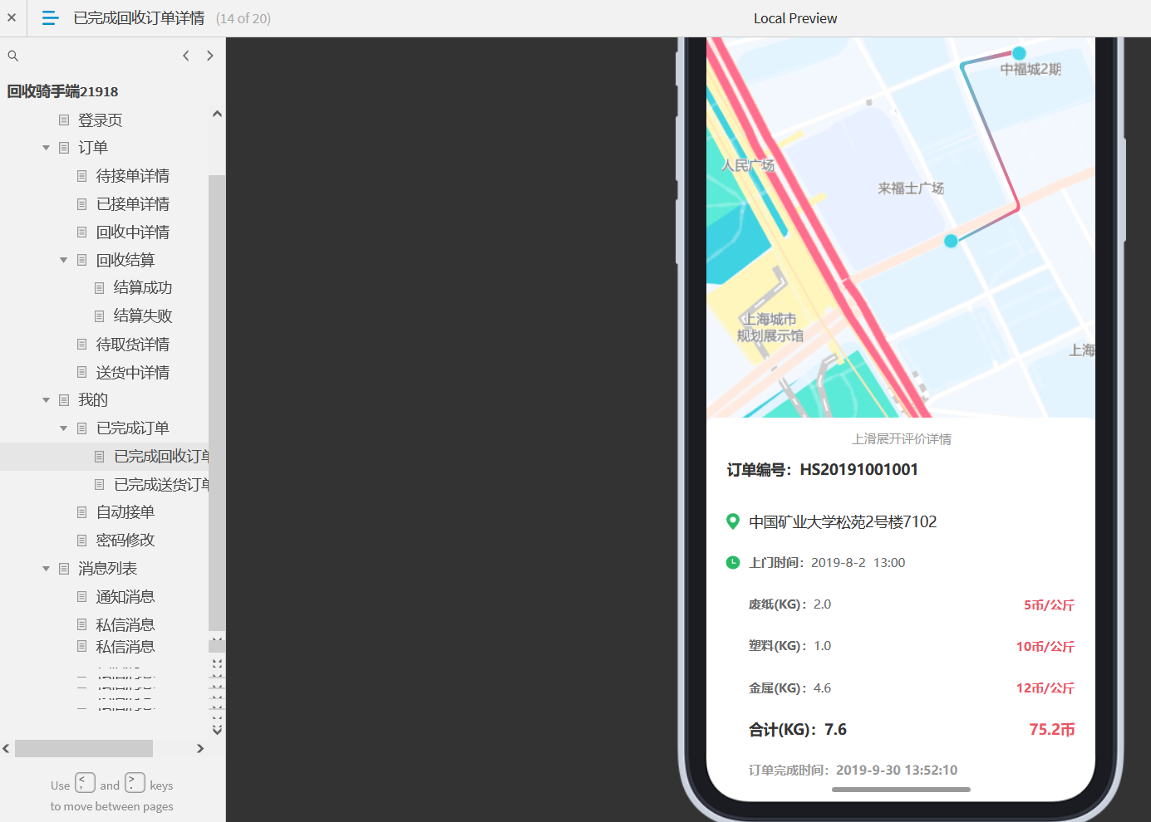
Task: Open the 订单 page
Action: pyautogui.click(x=93, y=148)
